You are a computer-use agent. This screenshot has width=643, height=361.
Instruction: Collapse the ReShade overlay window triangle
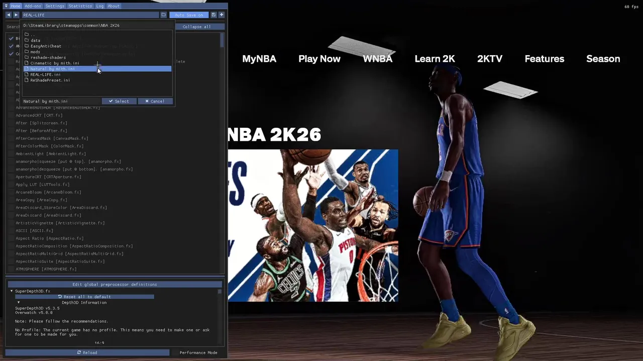pos(6,6)
